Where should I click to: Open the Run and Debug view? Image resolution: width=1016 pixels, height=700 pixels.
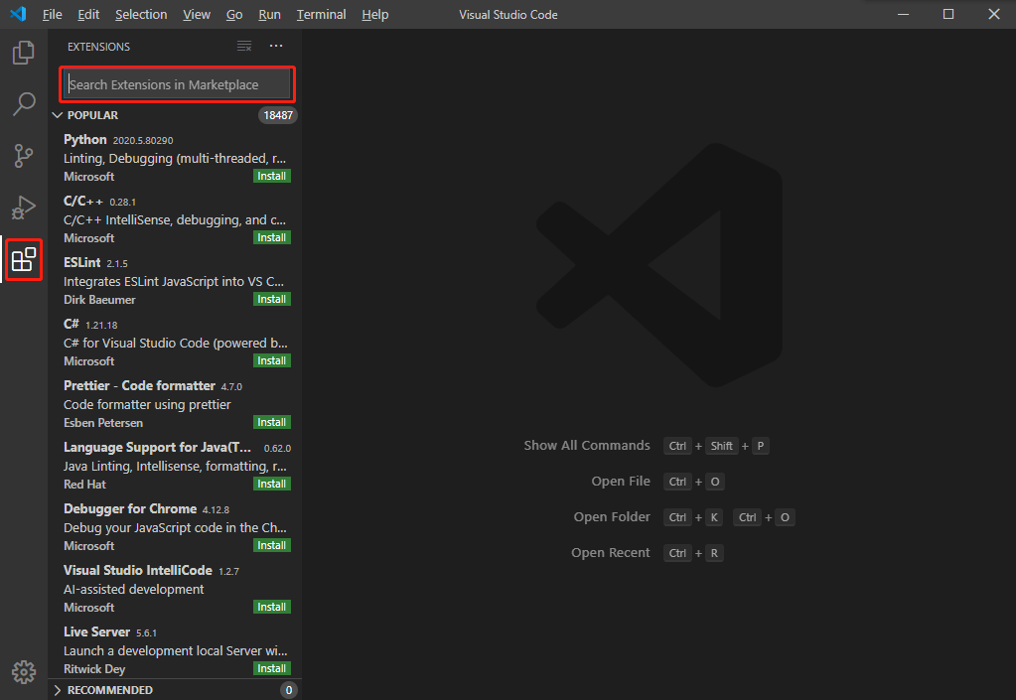point(23,208)
